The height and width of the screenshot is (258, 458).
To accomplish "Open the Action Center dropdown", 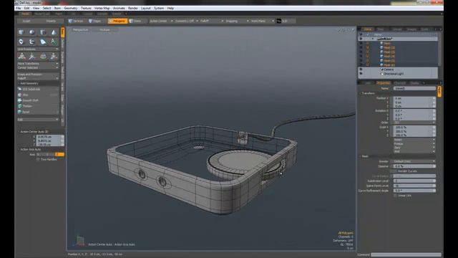I will point(161,21).
